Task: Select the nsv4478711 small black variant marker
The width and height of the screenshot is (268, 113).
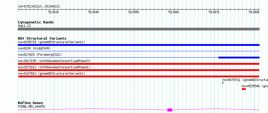Action: [223, 83]
